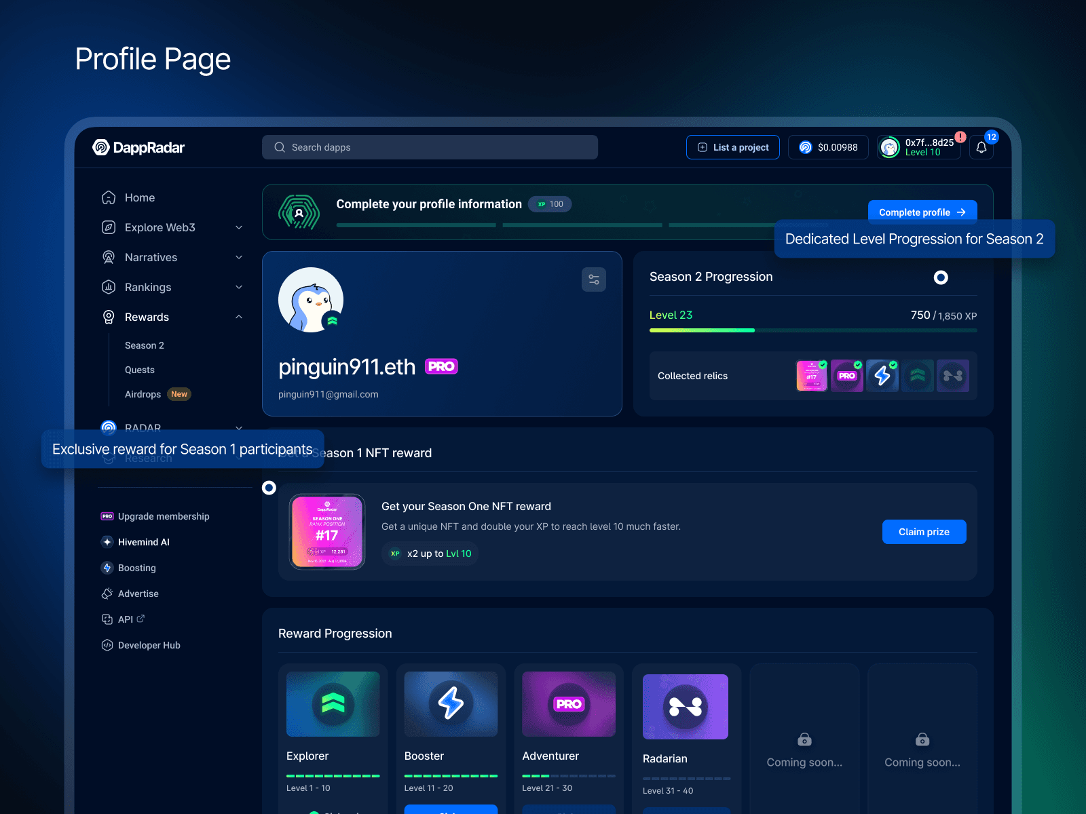Open notifications bell icon
The height and width of the screenshot is (814, 1086).
coord(981,147)
